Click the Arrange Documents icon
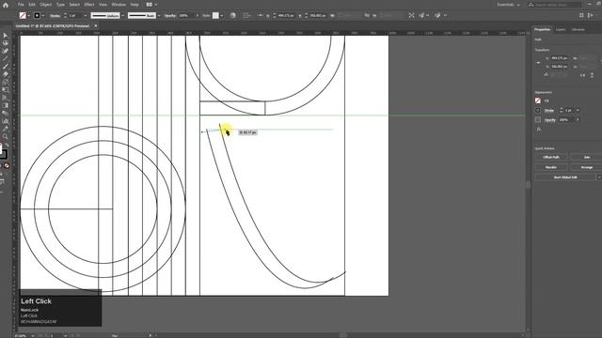The width and height of the screenshot is (602, 338). click(150, 5)
